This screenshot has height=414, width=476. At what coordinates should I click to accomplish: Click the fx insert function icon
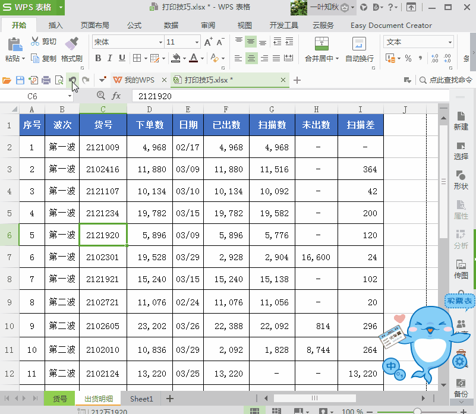116,96
